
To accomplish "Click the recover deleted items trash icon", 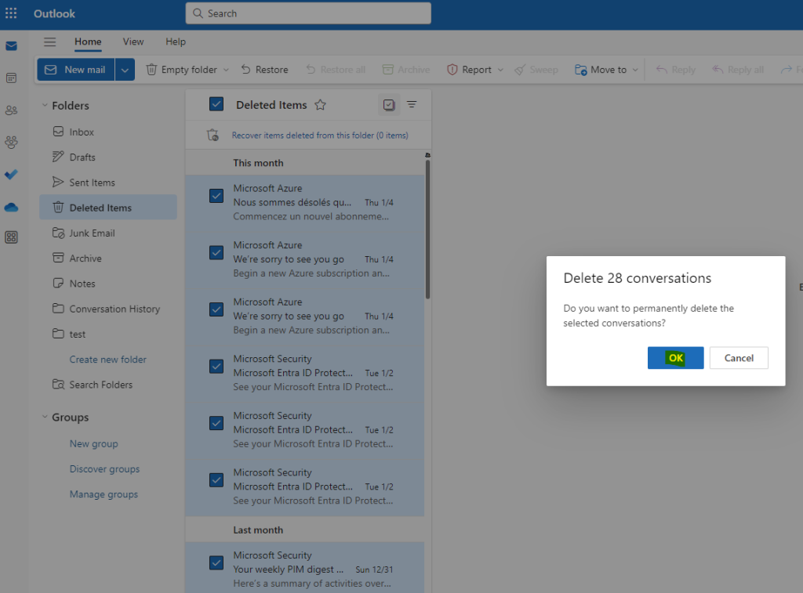I will (213, 135).
